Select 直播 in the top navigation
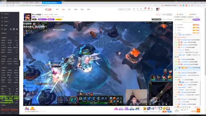206x116 pixels. (x=63, y=10)
